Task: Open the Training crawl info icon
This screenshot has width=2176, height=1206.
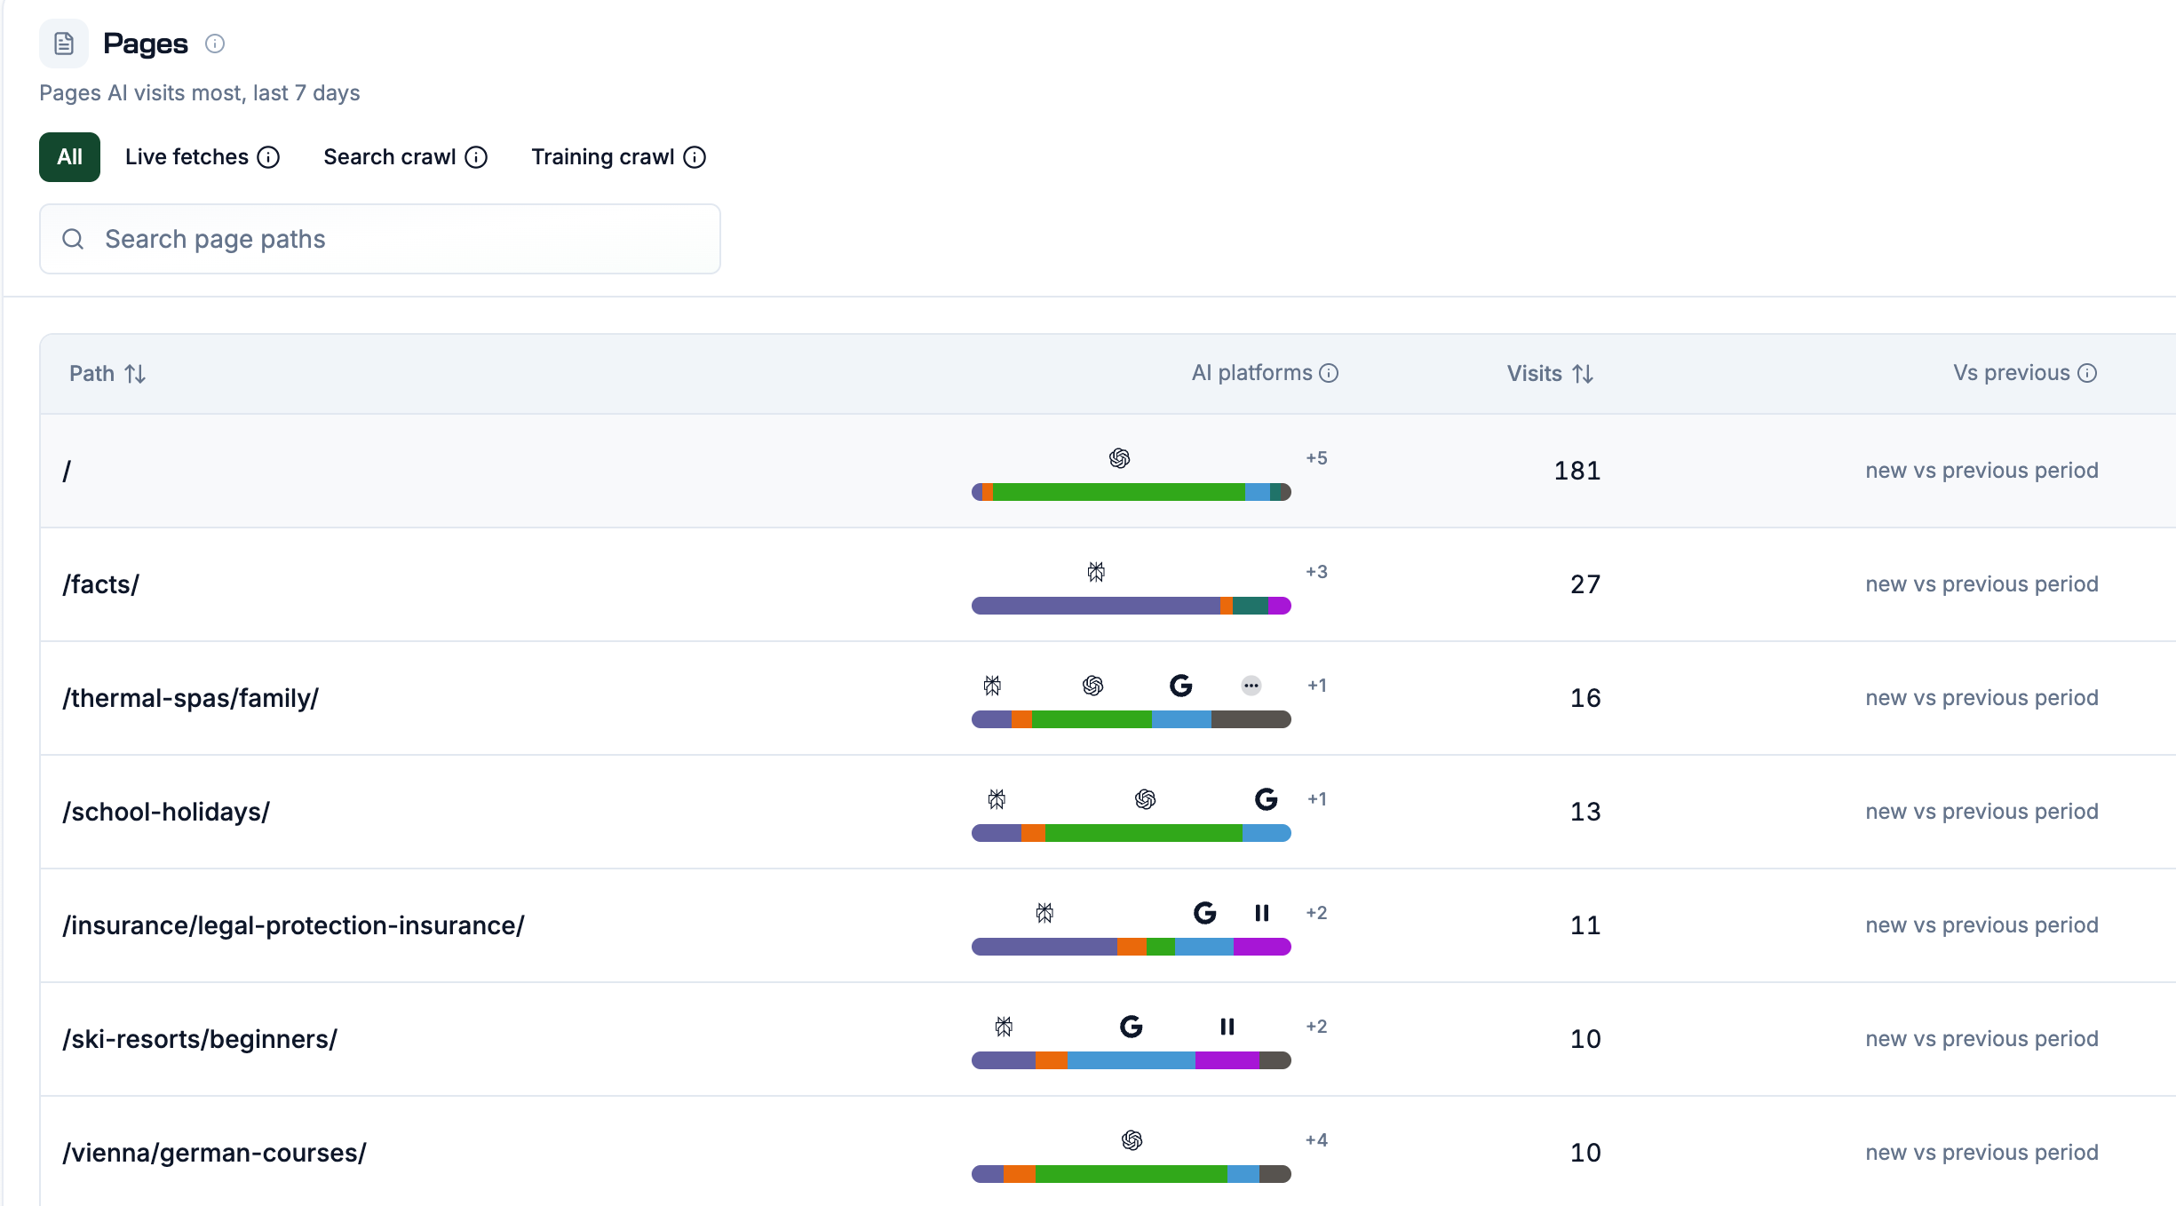Action: click(x=695, y=157)
